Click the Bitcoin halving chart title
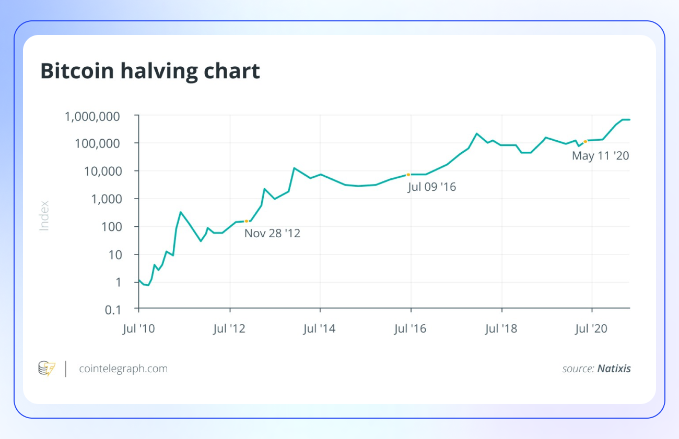 click(150, 71)
